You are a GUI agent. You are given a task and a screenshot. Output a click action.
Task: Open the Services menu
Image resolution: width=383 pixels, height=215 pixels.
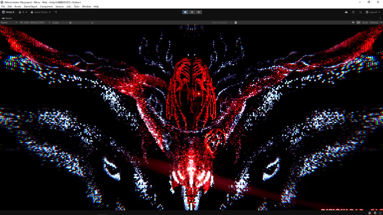60,6
